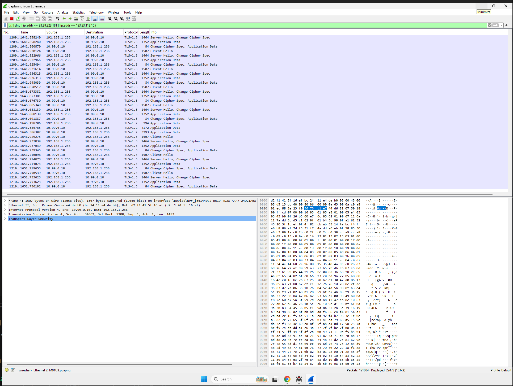
Task: Open Find a packet magnifier
Action: pos(58,19)
